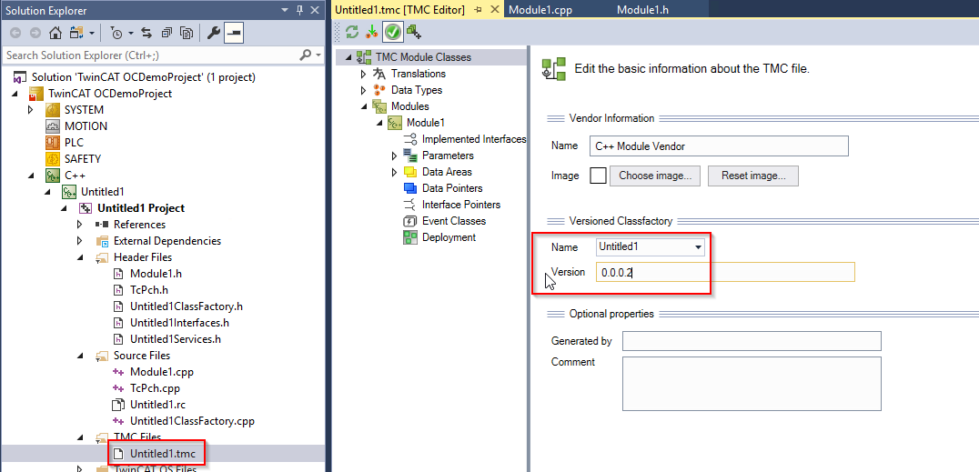Click the Home icon in Solution Explorer toolbar
Screen dimensions: 979x472
click(x=56, y=33)
